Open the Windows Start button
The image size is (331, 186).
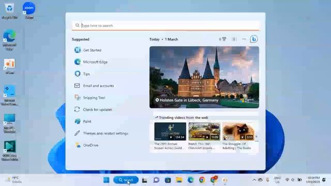point(106,180)
